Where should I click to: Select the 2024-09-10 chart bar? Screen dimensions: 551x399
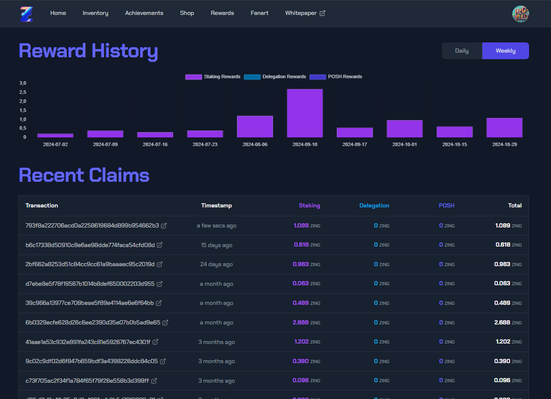(305, 113)
